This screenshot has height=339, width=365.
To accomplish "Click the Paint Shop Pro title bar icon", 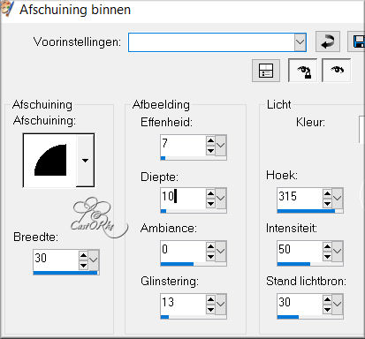I will click(6, 9).
